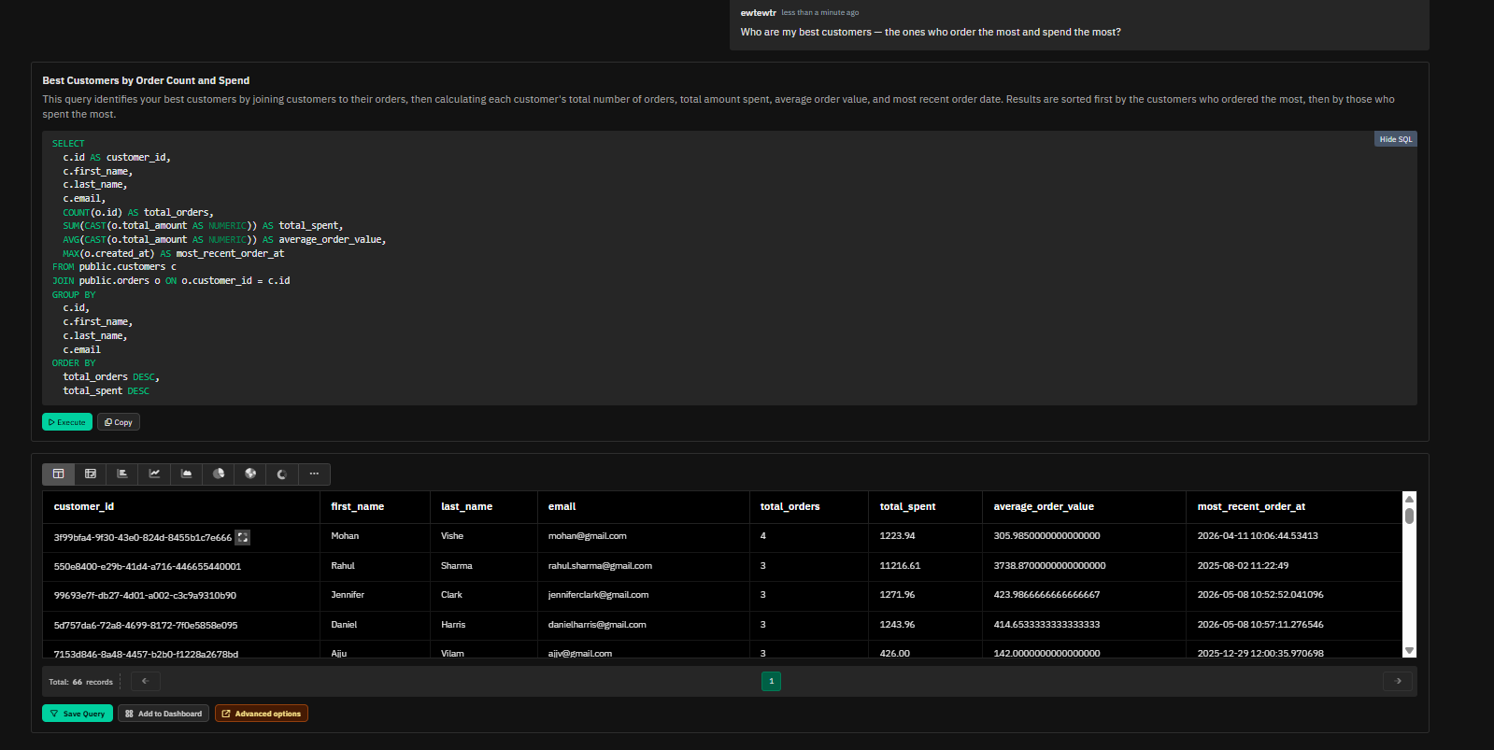Save the query

tap(78, 714)
